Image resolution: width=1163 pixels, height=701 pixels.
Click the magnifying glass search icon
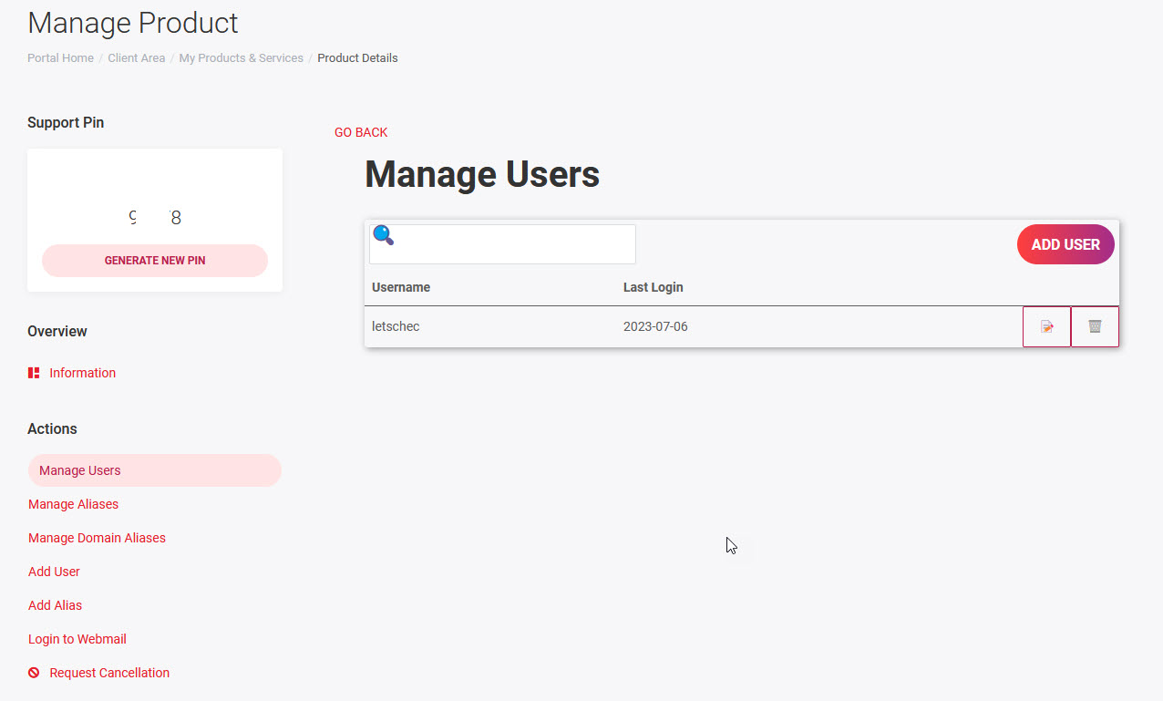point(384,236)
